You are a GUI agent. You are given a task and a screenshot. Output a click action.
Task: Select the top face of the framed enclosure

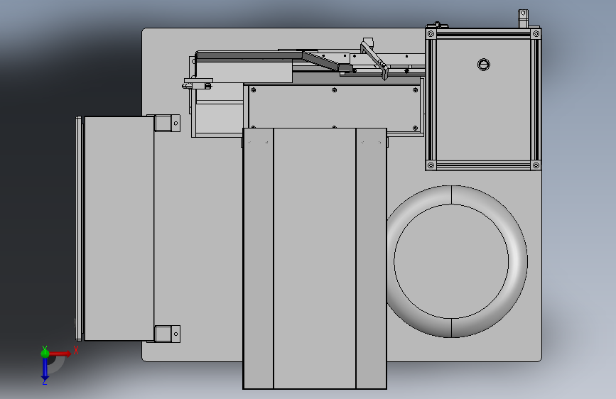484,100
